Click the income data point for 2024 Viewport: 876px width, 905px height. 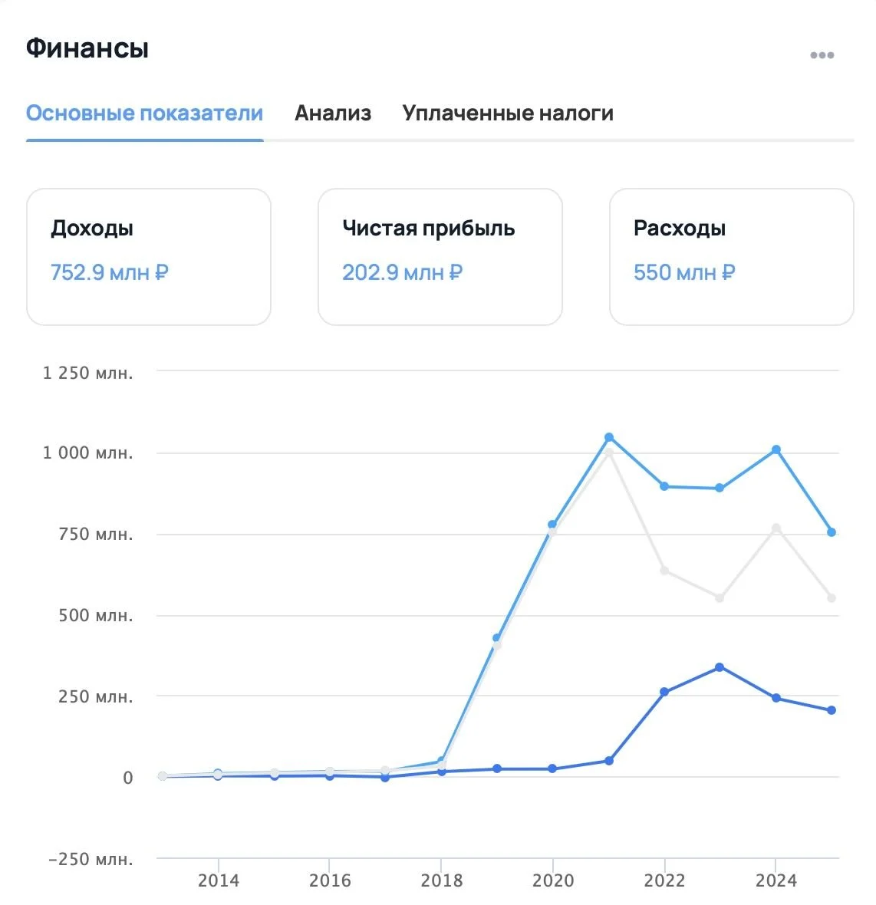[776, 449]
